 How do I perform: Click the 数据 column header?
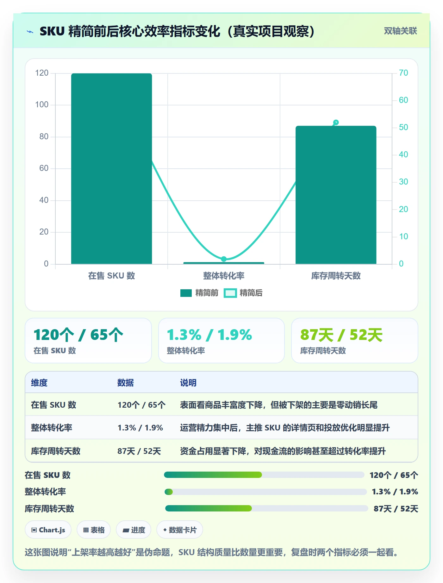126,383
